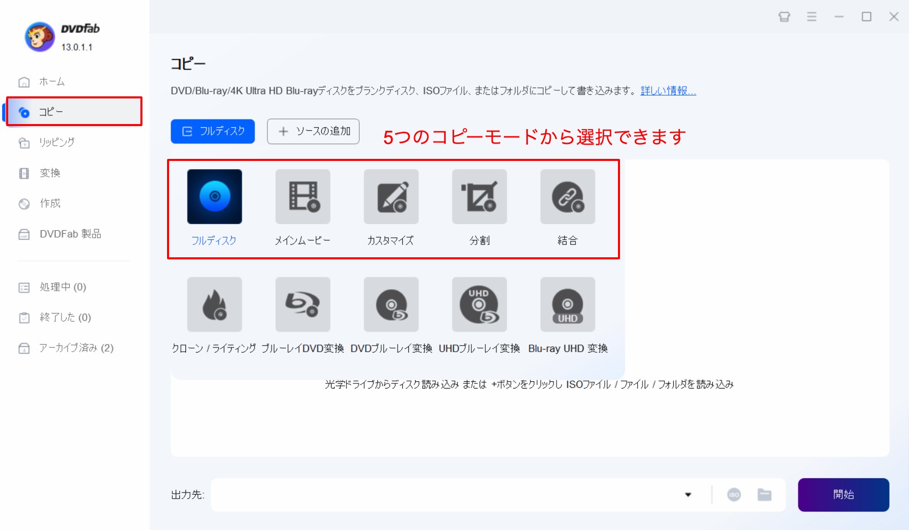Select the カスタマイズ copy mode
The height and width of the screenshot is (530, 909).
click(391, 197)
